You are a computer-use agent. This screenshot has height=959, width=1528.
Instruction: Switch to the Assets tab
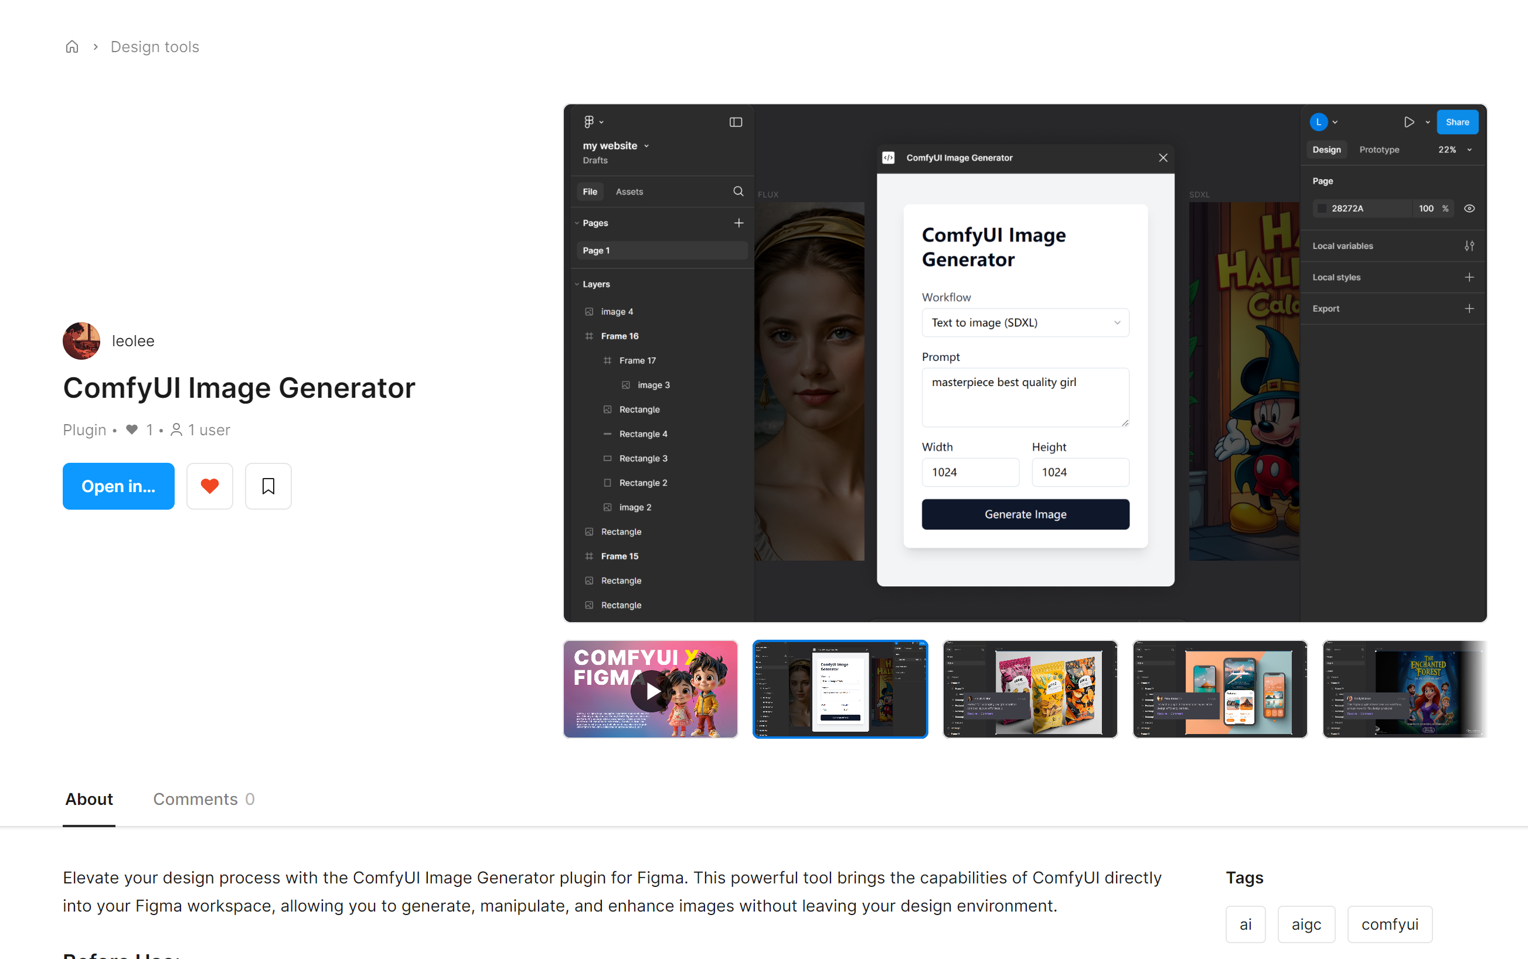(629, 192)
